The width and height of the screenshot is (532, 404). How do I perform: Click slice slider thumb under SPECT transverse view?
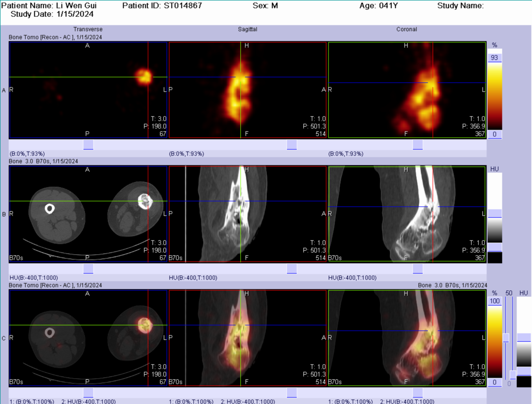[x=88, y=145]
